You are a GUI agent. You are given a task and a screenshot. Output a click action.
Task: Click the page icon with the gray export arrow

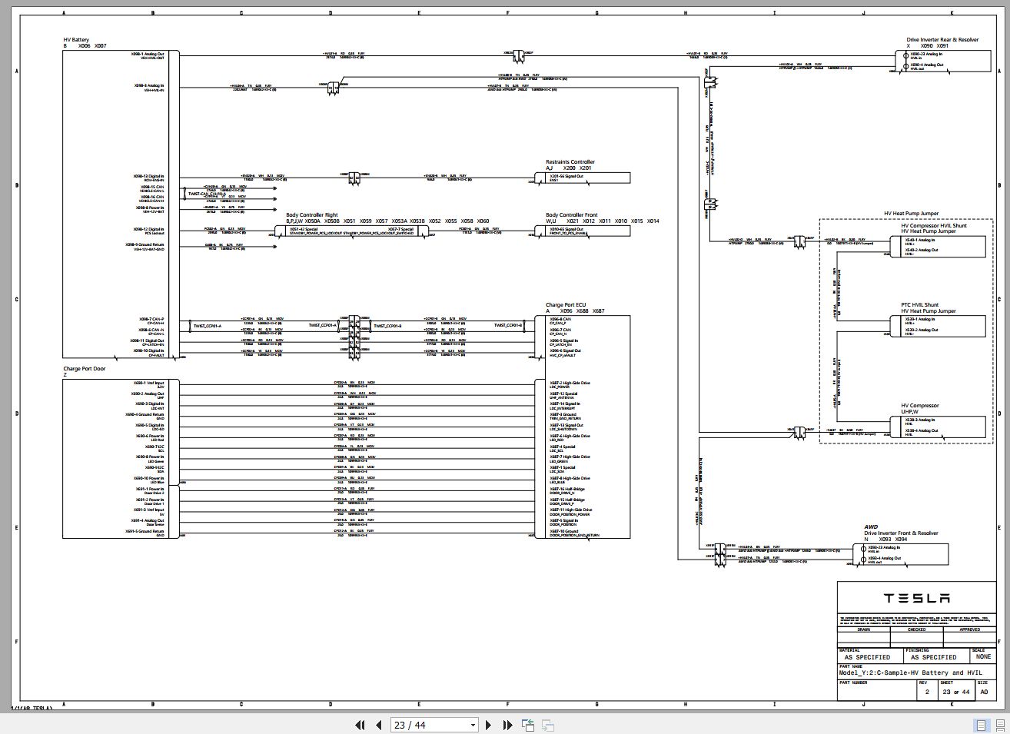click(x=548, y=725)
